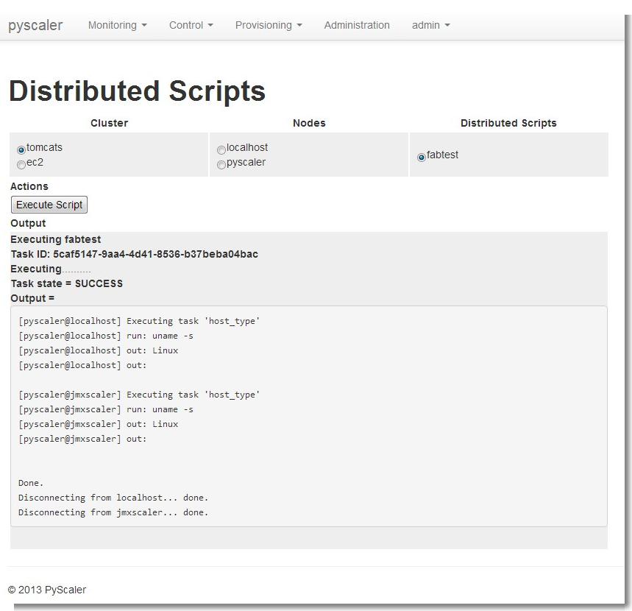Click the 'Executing fabtest' status line
632x611 pixels.
[x=56, y=239]
